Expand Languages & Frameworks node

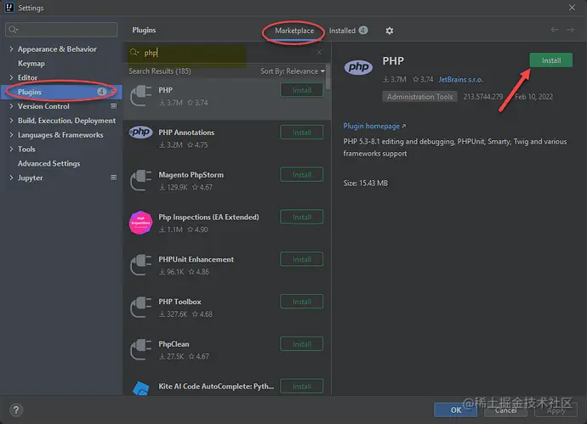click(x=11, y=134)
